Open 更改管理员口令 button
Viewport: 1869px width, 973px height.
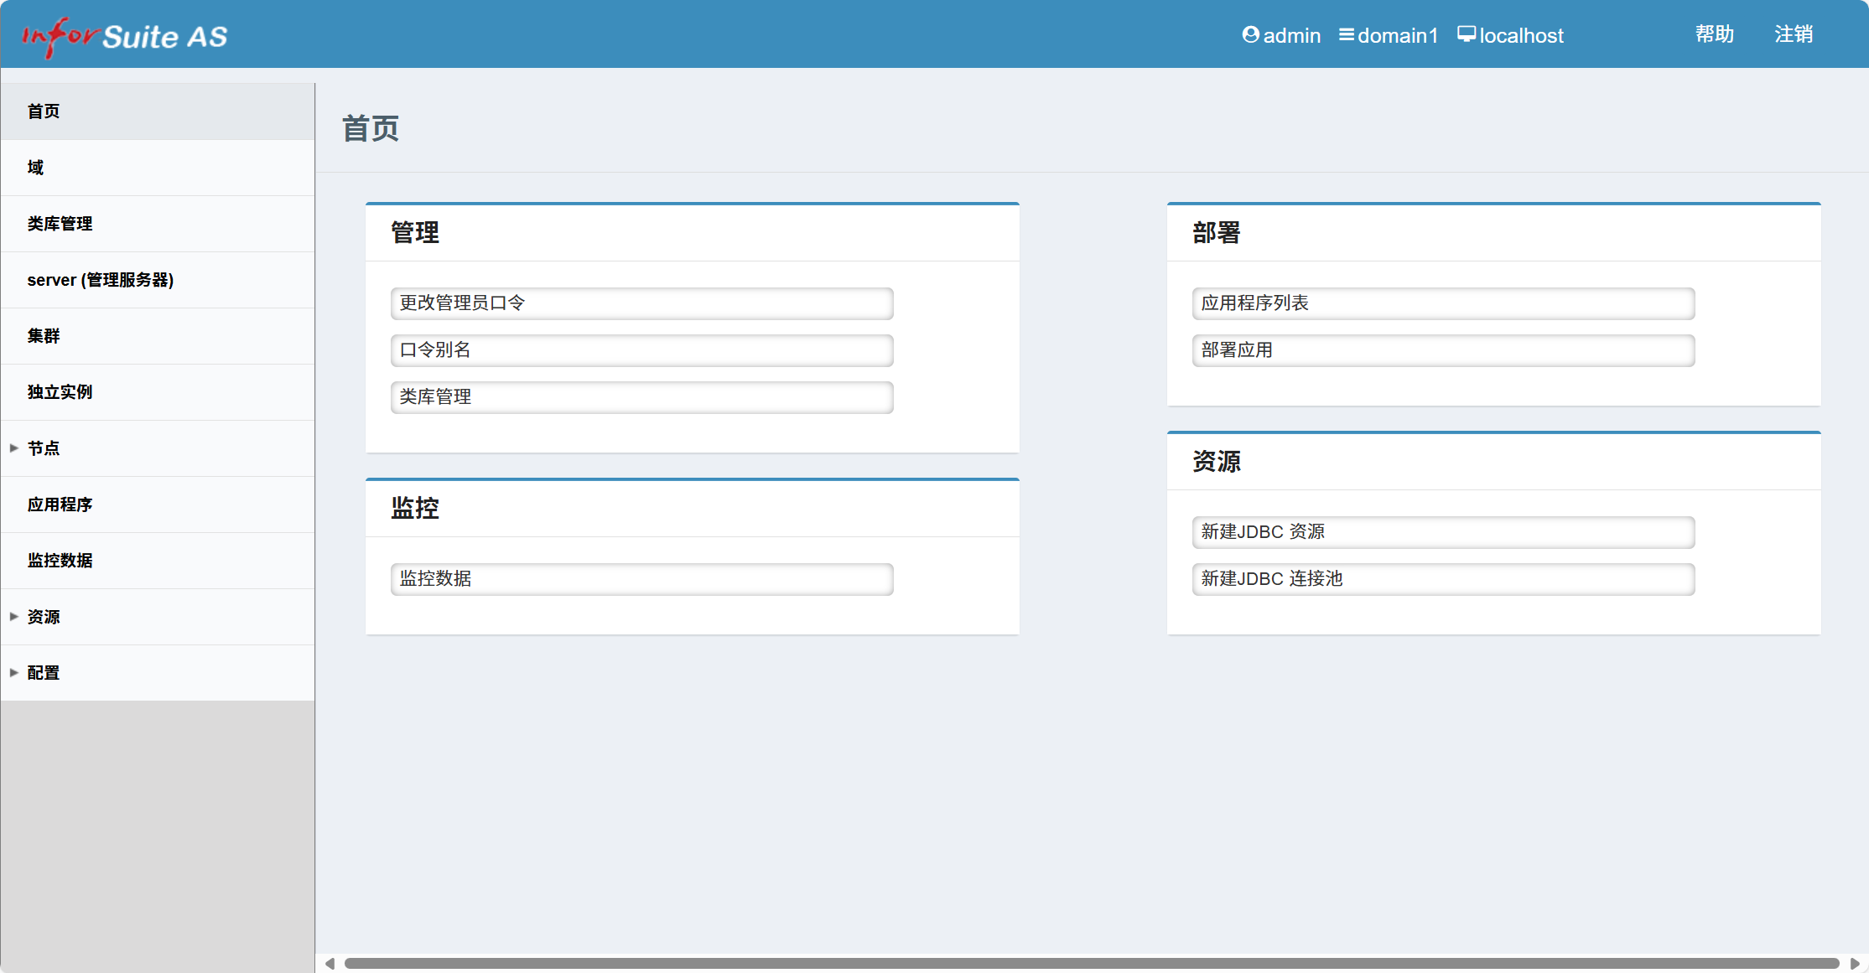click(641, 303)
